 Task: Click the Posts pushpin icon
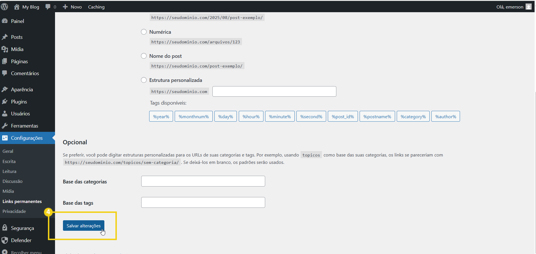click(x=5, y=37)
